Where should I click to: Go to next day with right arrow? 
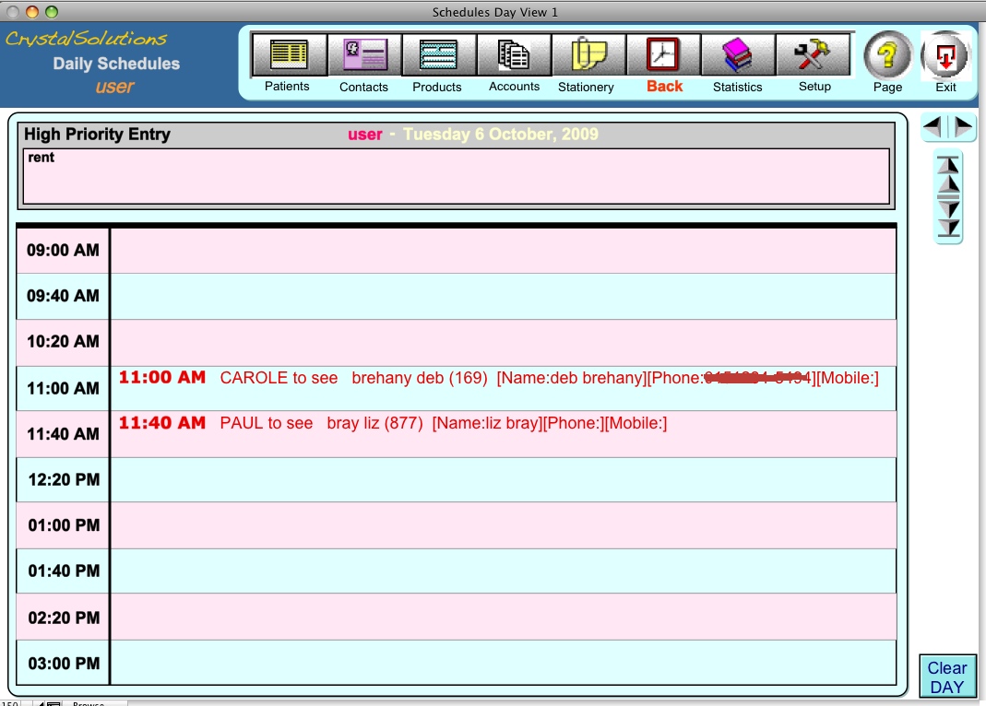[x=963, y=127]
